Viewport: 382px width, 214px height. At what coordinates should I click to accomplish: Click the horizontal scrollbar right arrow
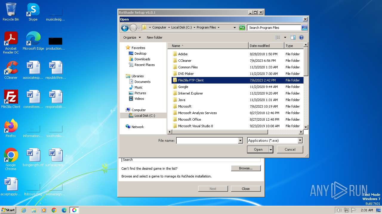tap(301, 132)
